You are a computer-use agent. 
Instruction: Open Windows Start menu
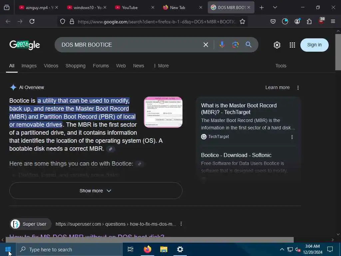coord(8,249)
